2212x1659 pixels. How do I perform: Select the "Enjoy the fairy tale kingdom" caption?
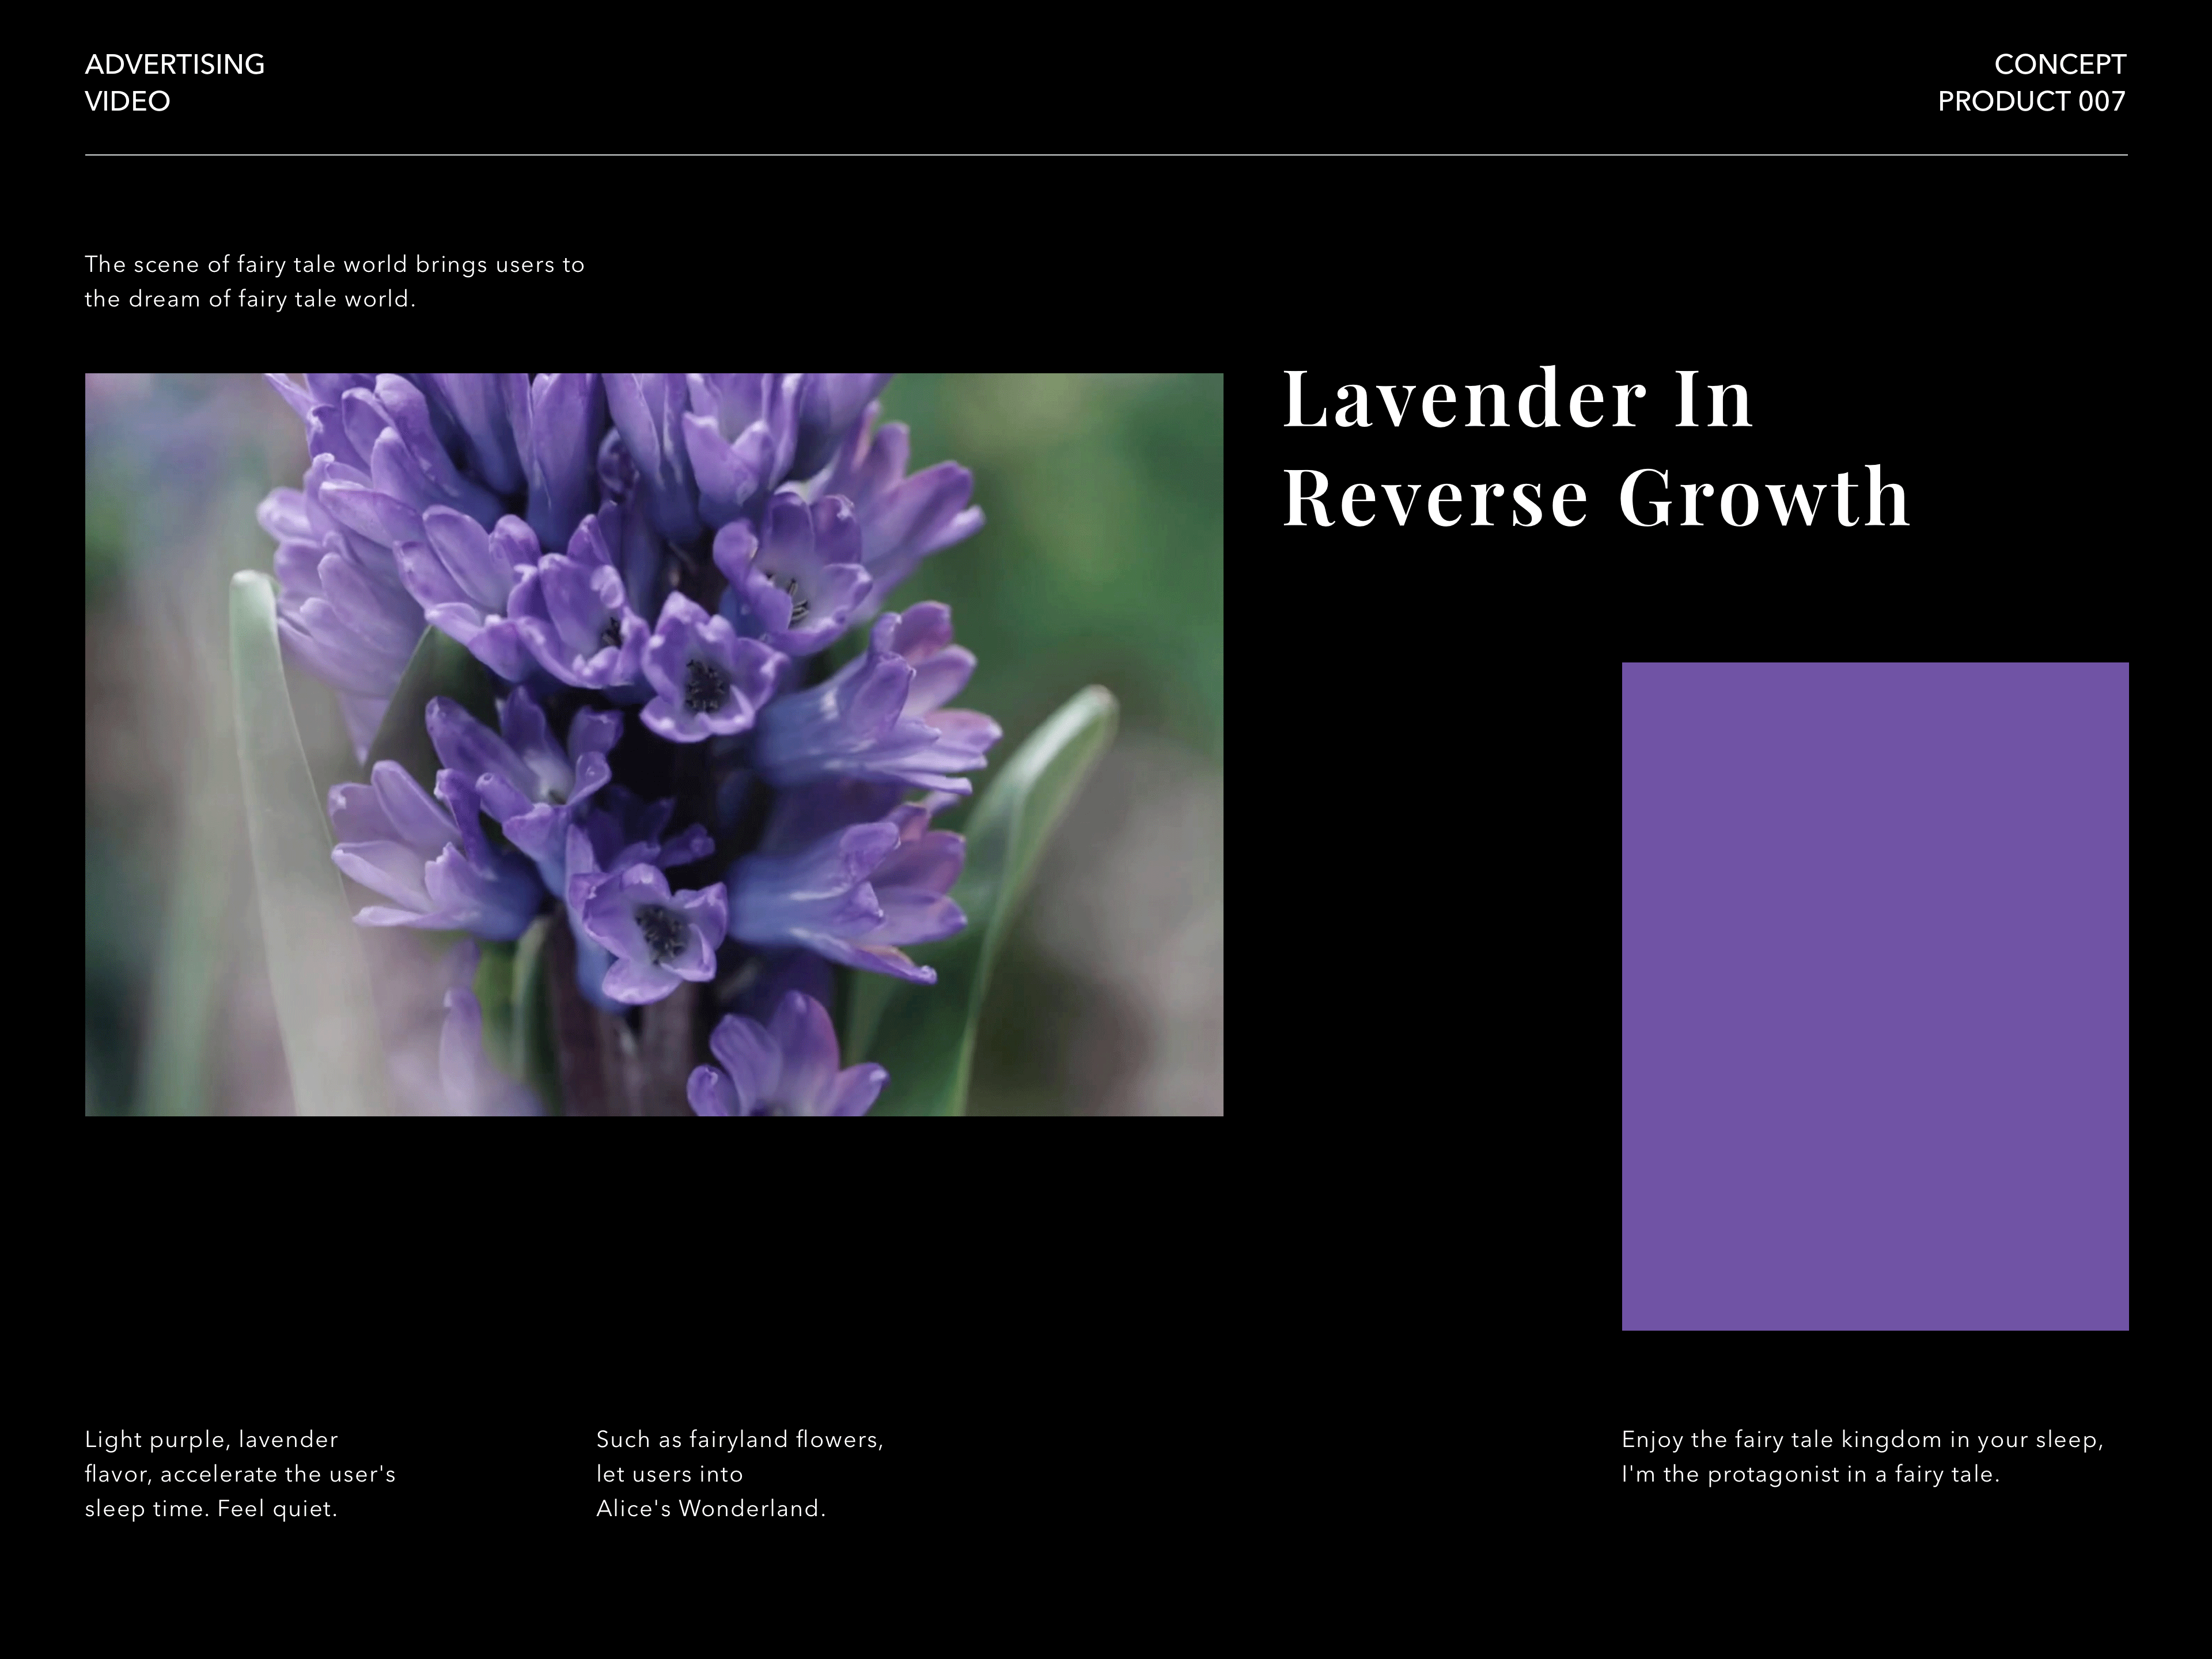pyautogui.click(x=1862, y=1457)
